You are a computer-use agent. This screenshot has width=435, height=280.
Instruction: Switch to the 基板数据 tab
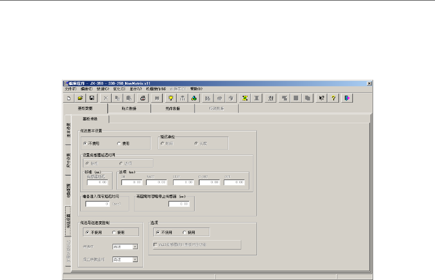coord(85,108)
